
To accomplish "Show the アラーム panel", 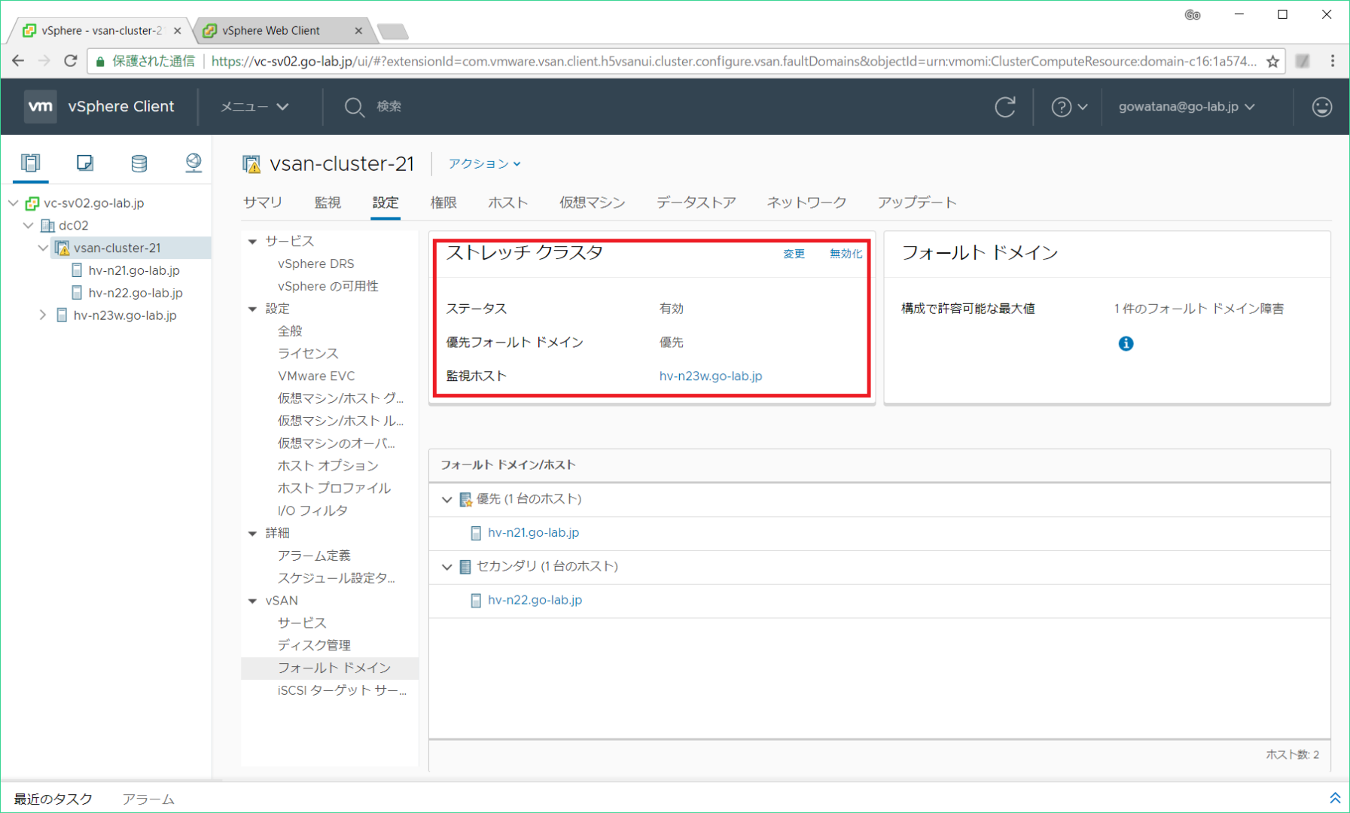I will click(x=148, y=799).
